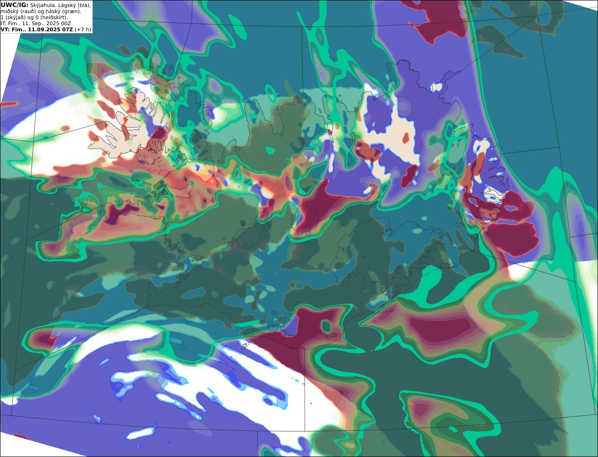Click the line "1 (skýjað) og 0 (heiðskírt)."
Image resolution: width=598 pixels, height=457 pixels.
coord(34,17)
